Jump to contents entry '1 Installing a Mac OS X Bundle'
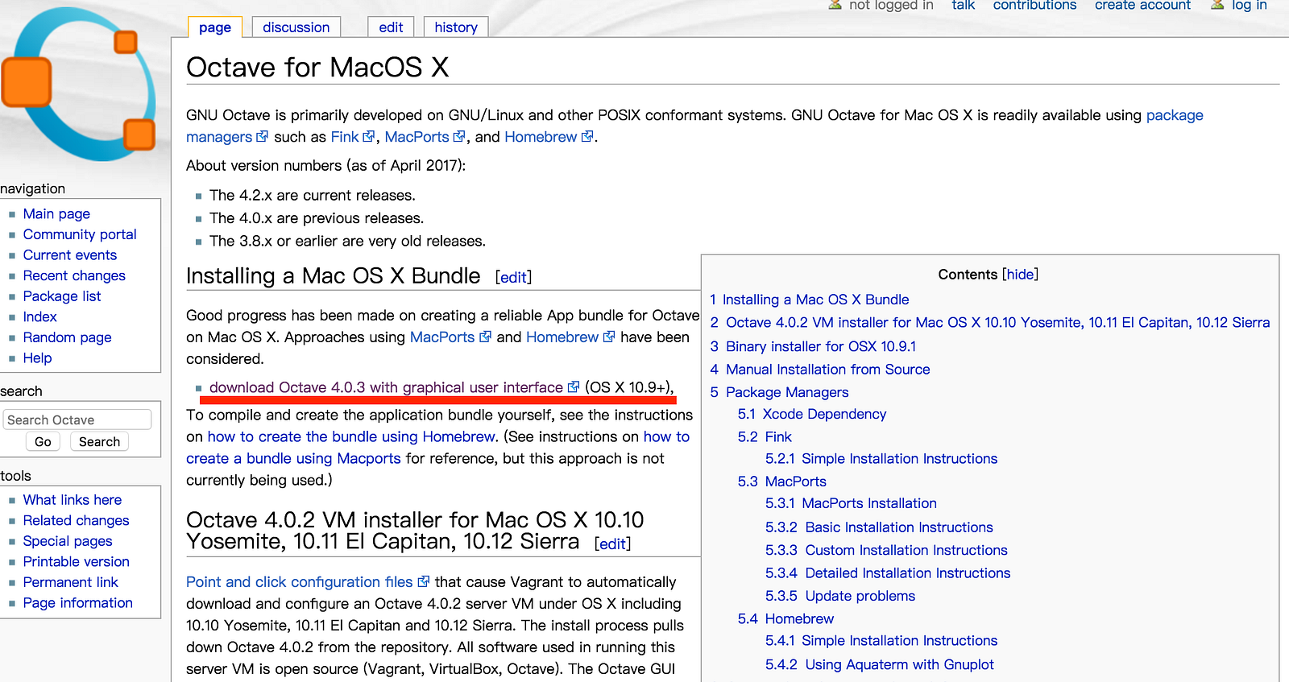The height and width of the screenshot is (682, 1289). coord(809,300)
